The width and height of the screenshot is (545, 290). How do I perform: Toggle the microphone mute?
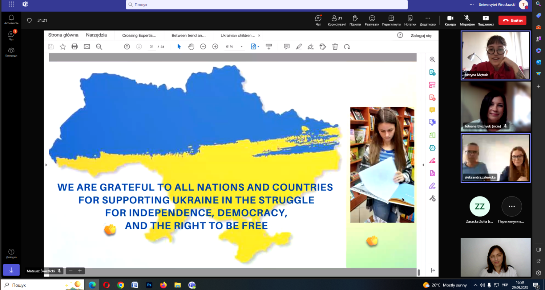coord(467,20)
